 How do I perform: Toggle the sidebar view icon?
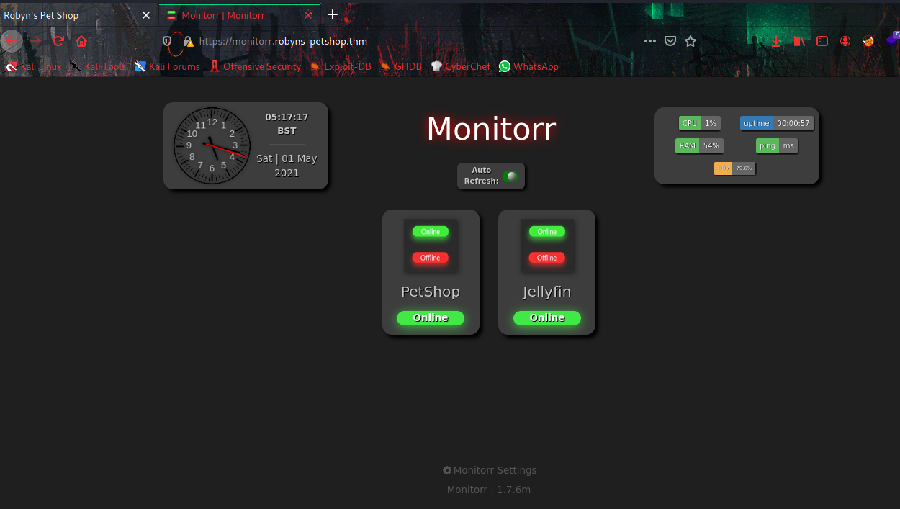click(822, 41)
